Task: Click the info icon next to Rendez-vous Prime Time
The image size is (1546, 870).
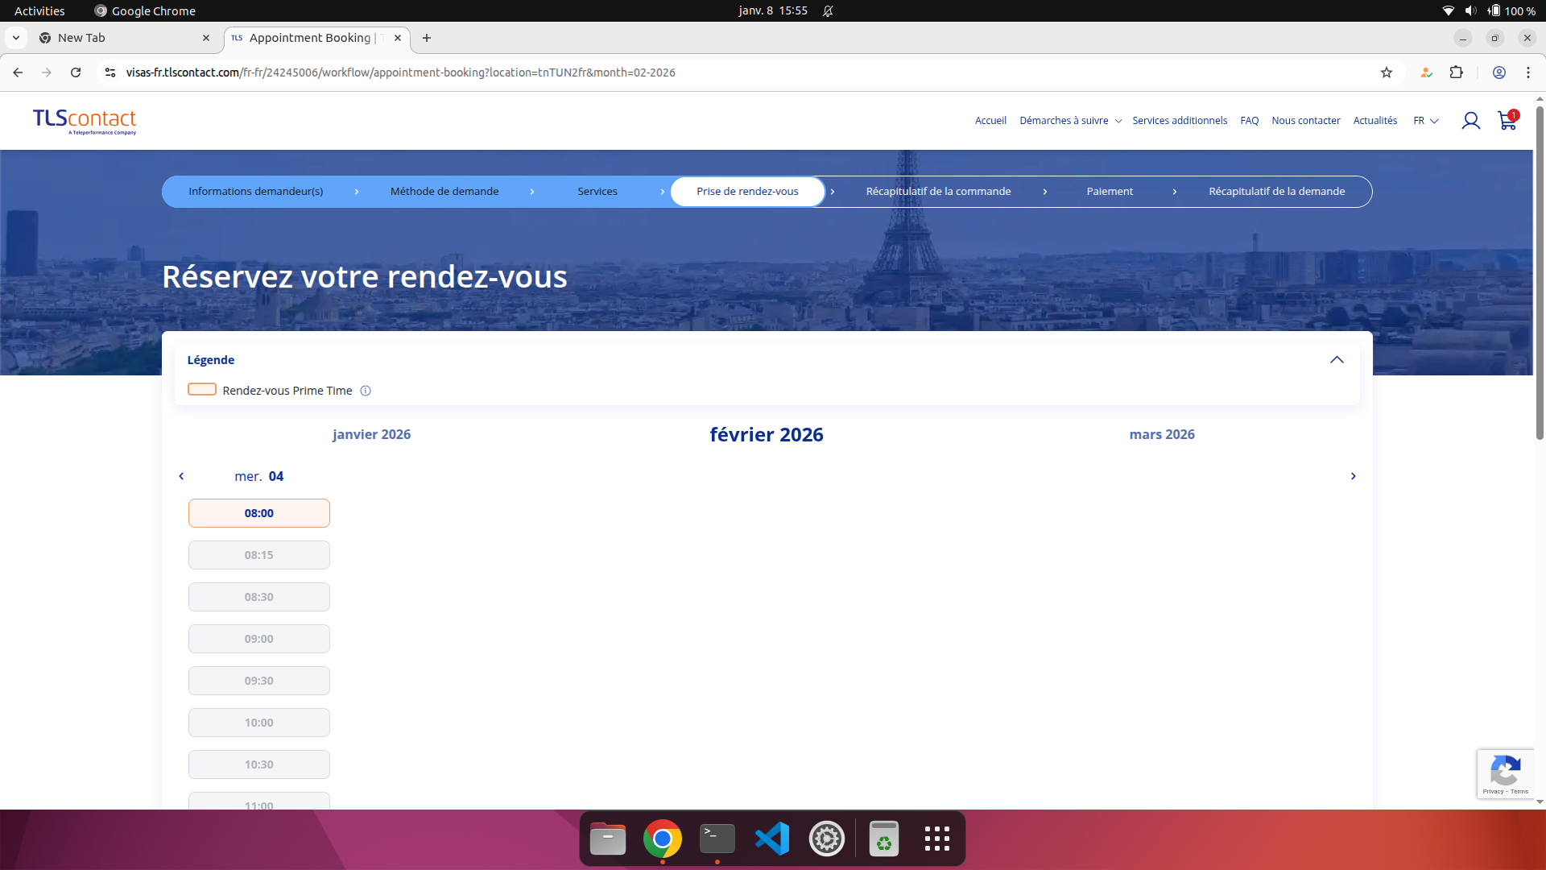Action: tap(365, 391)
